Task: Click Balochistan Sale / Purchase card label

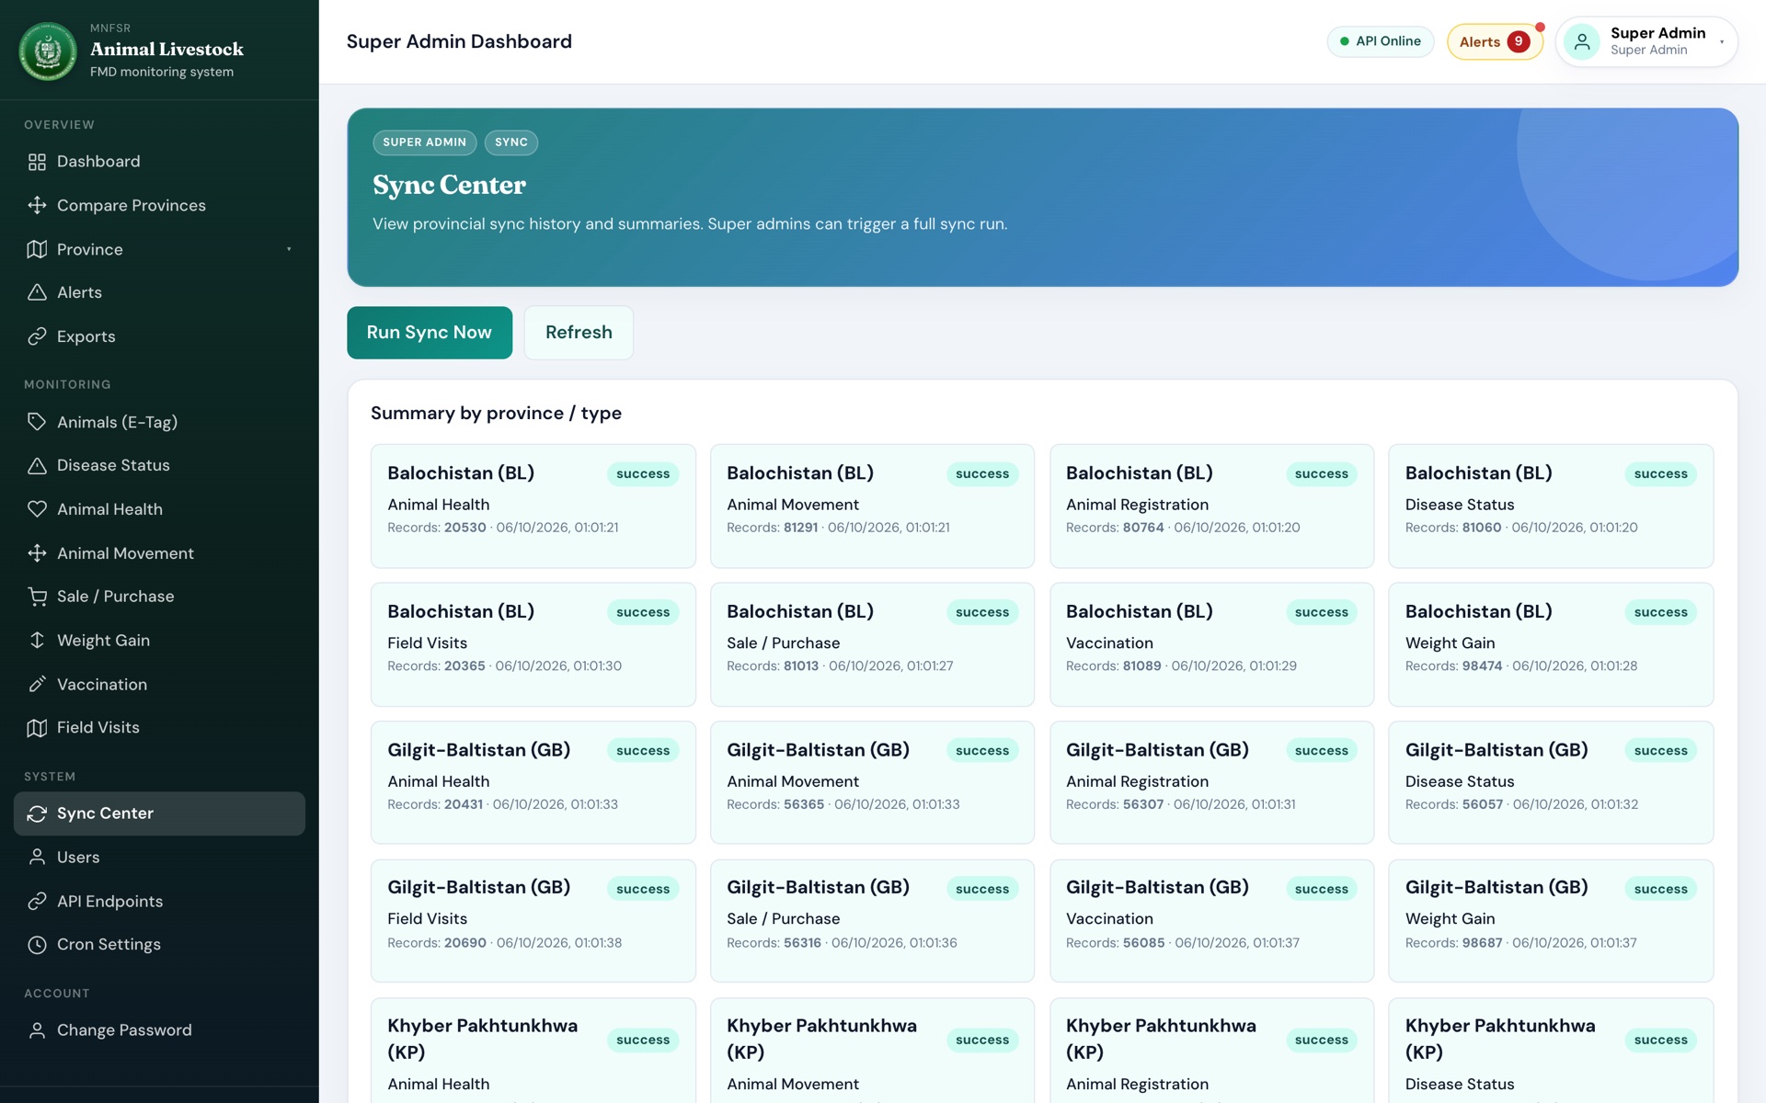Action: click(x=784, y=643)
